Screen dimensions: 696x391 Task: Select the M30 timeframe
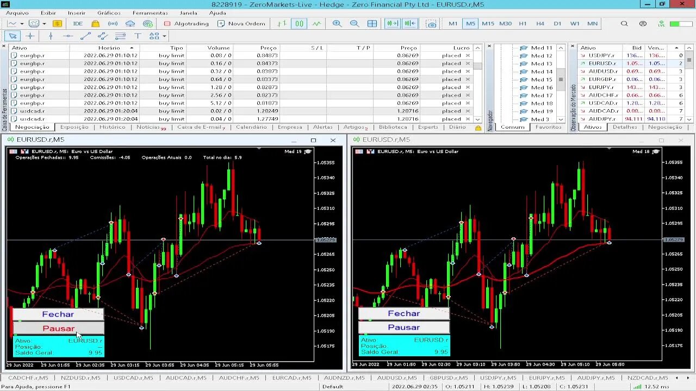(506, 24)
